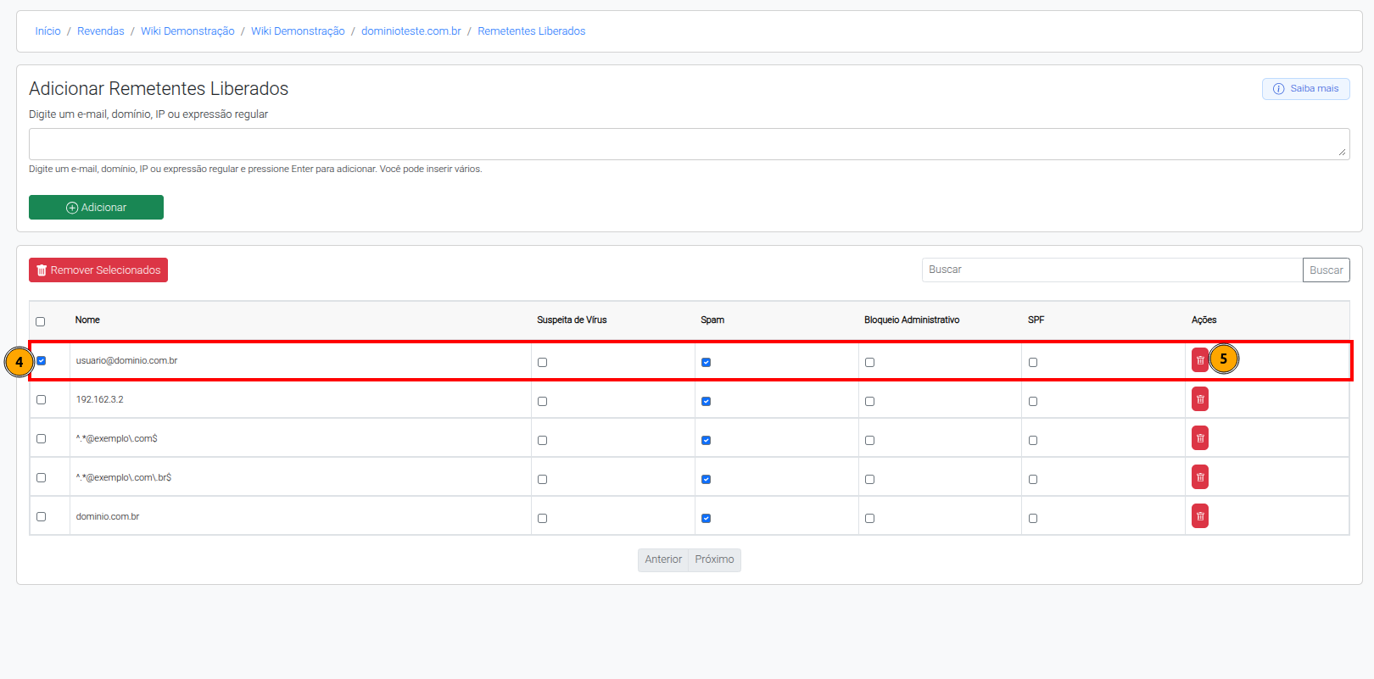Toggle the select-all checkbox in table header
The height and width of the screenshot is (679, 1374).
pyautogui.click(x=40, y=321)
